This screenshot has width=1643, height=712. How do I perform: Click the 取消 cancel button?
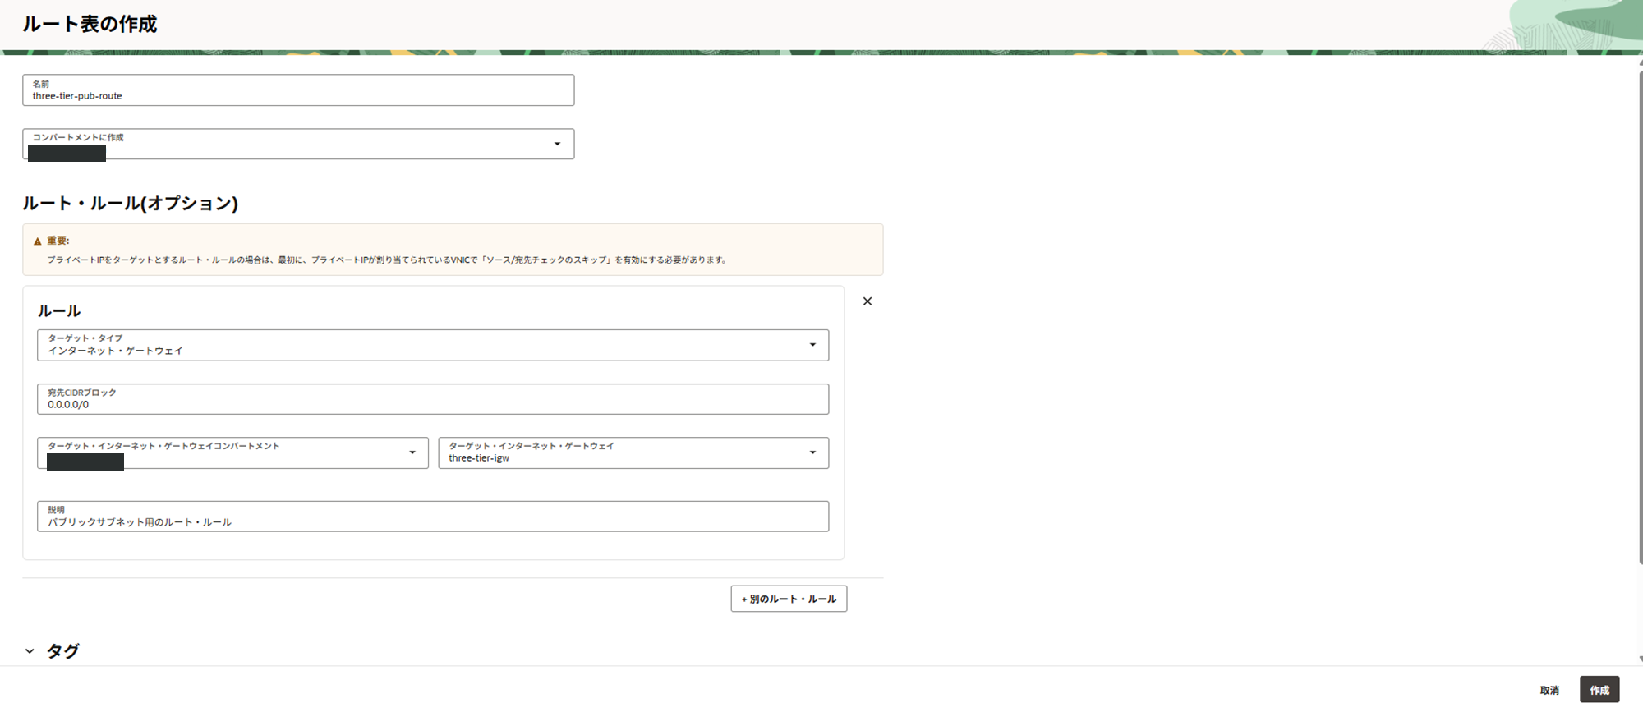pyautogui.click(x=1549, y=690)
